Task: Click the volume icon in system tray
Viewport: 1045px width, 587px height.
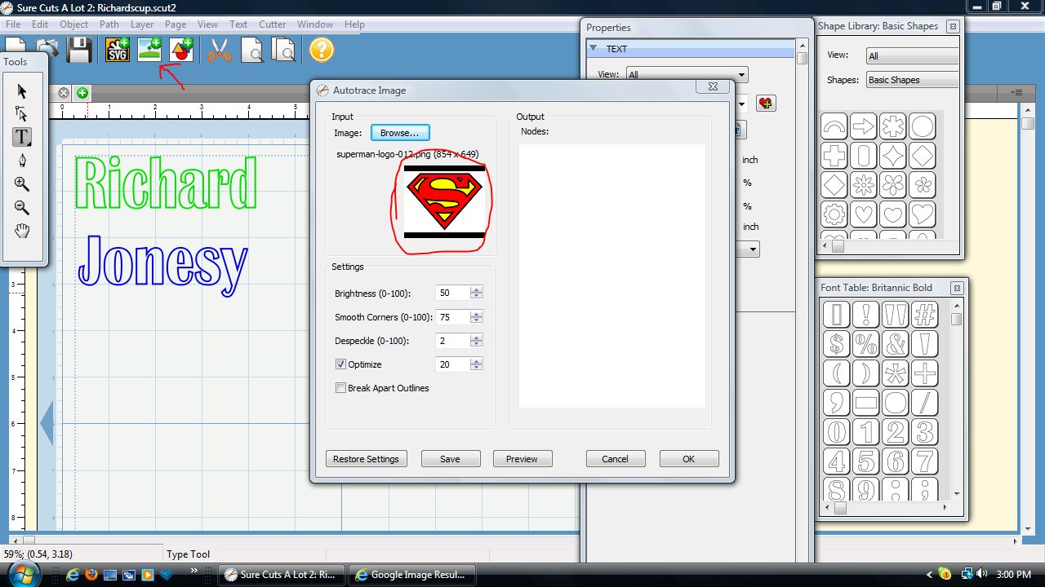Action: 982,574
